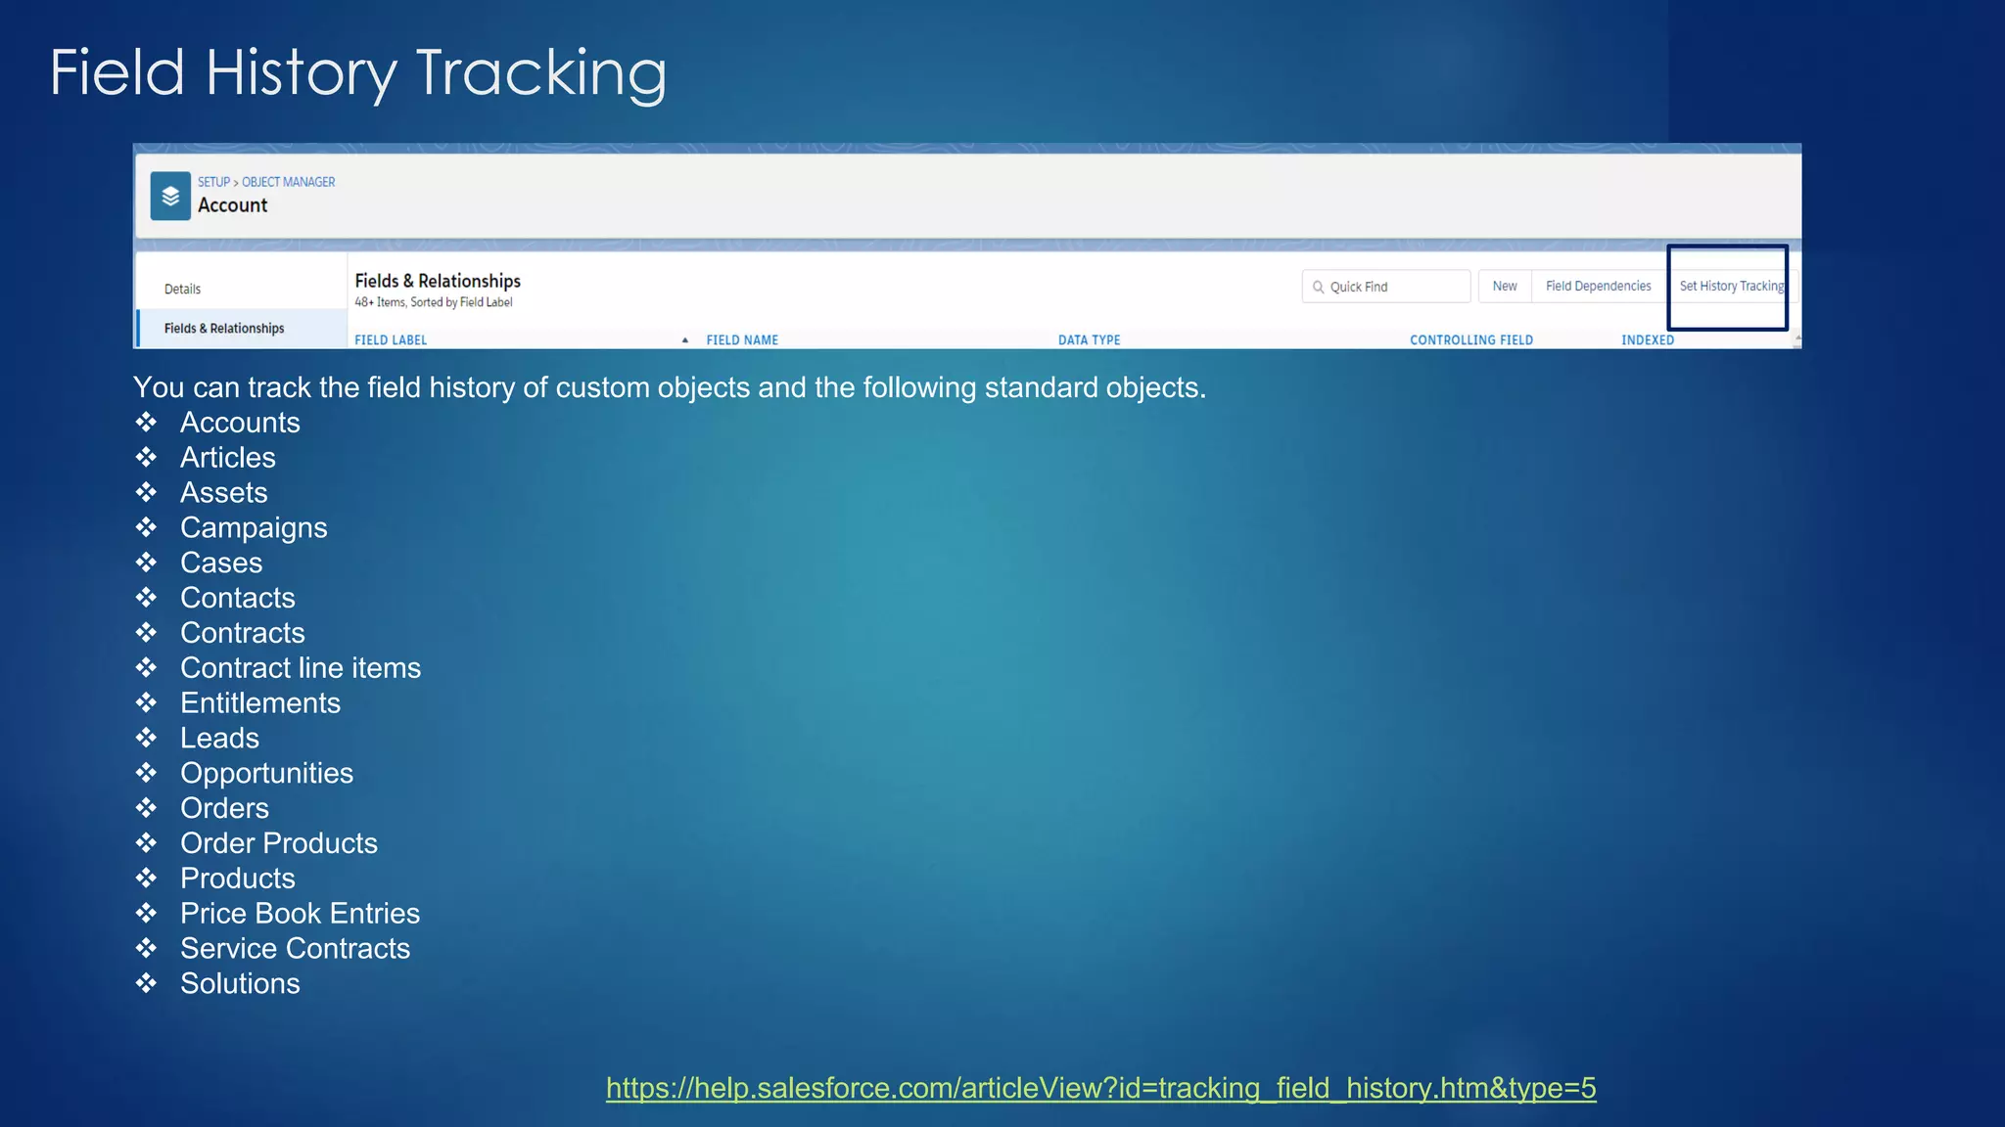2005x1127 pixels.
Task: Click the Quick Find magnifier icon
Action: [x=1318, y=287]
